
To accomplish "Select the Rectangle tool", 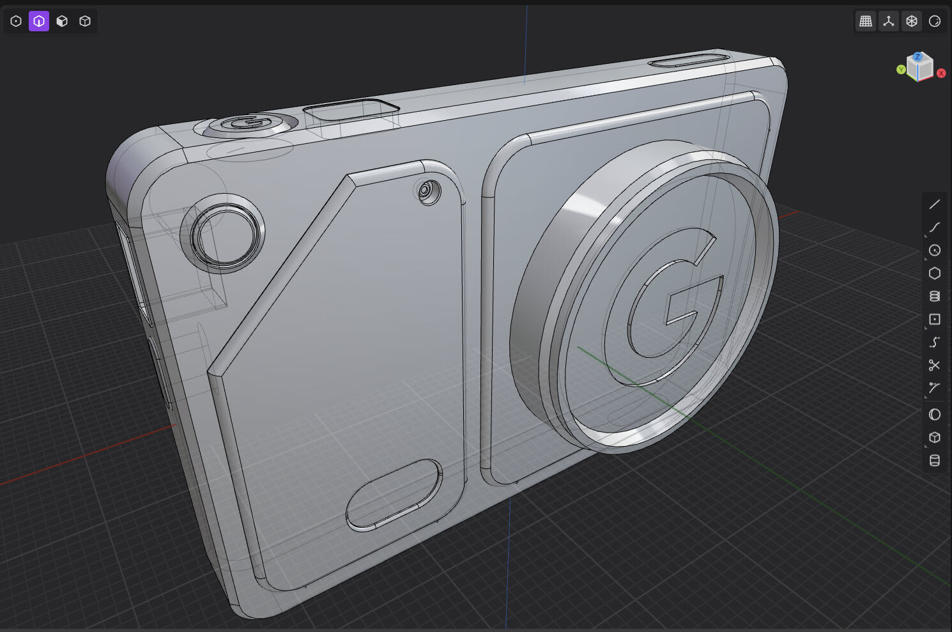I will tap(935, 319).
